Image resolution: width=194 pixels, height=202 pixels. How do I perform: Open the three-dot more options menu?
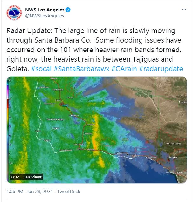pyautogui.click(x=184, y=10)
